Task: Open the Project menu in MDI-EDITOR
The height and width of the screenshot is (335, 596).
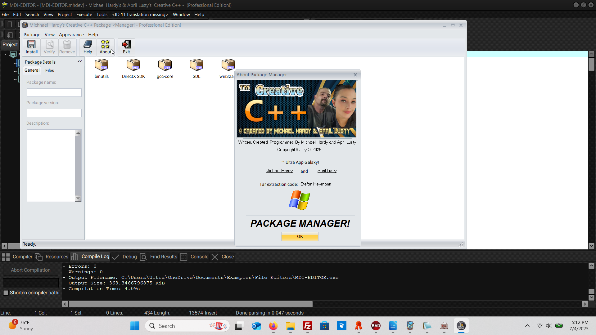Action: pos(65,15)
